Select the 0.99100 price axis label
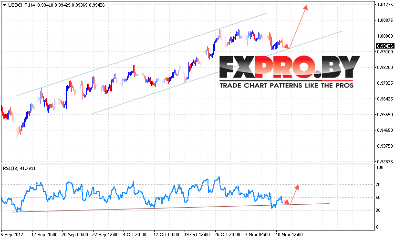The height and width of the screenshot is (240, 395). pyautogui.click(x=385, y=51)
